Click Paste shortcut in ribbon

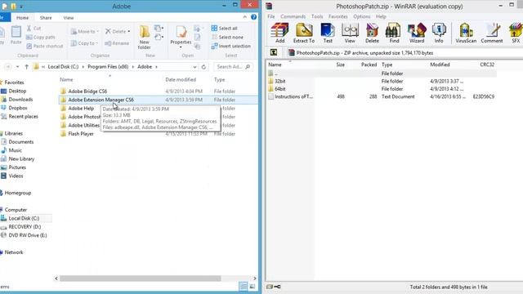(x=45, y=46)
